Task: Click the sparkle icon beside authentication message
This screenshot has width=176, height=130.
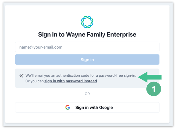Action: point(21,76)
